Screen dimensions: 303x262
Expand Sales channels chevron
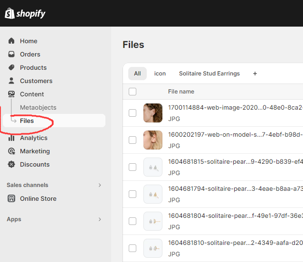pos(100,185)
